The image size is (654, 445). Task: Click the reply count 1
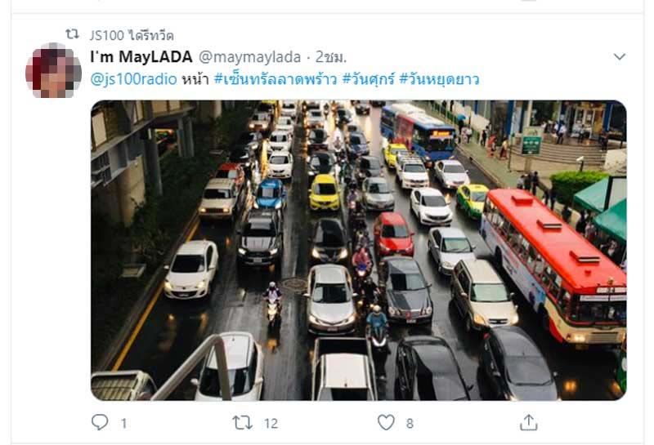(124, 424)
